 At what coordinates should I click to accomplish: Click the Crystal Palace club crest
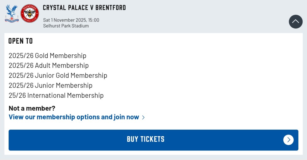point(12,13)
